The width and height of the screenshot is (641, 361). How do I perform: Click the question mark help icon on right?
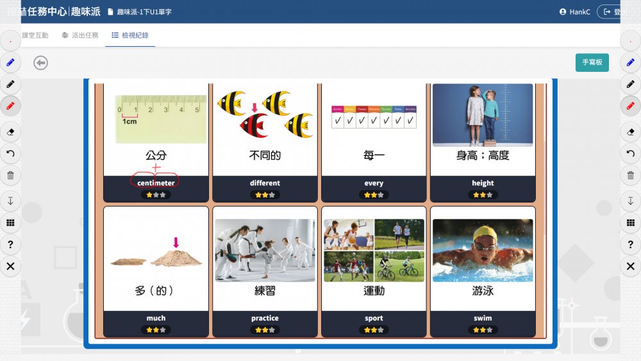click(631, 244)
